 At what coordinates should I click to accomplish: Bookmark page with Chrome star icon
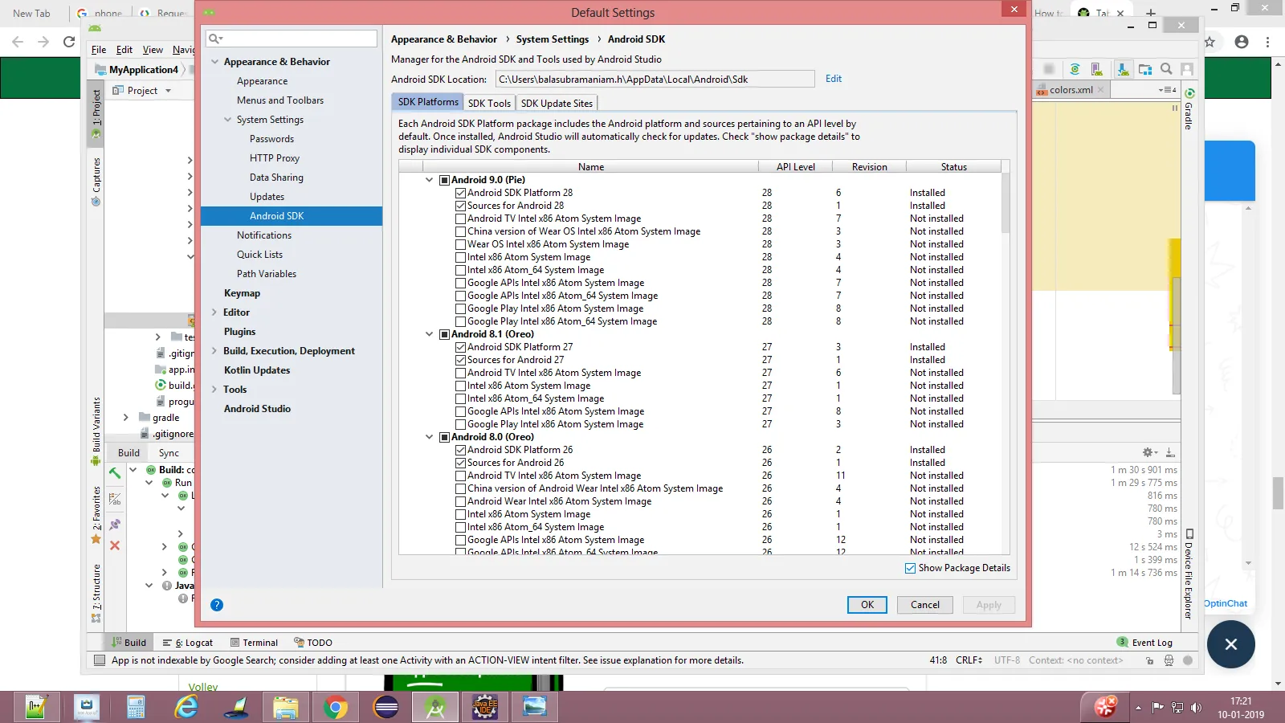point(1210,42)
